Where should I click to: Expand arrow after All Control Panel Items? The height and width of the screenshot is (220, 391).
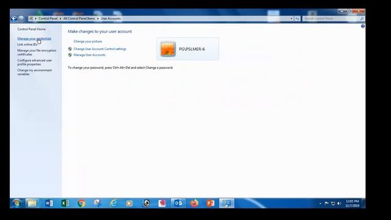tap(98, 18)
